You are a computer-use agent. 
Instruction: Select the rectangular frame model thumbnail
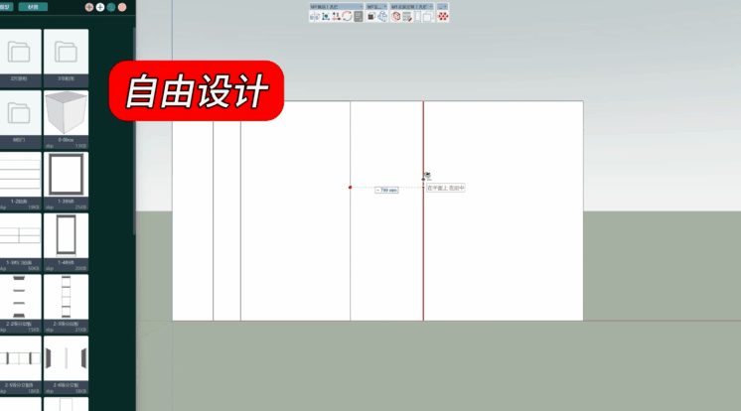pyautogui.click(x=66, y=177)
